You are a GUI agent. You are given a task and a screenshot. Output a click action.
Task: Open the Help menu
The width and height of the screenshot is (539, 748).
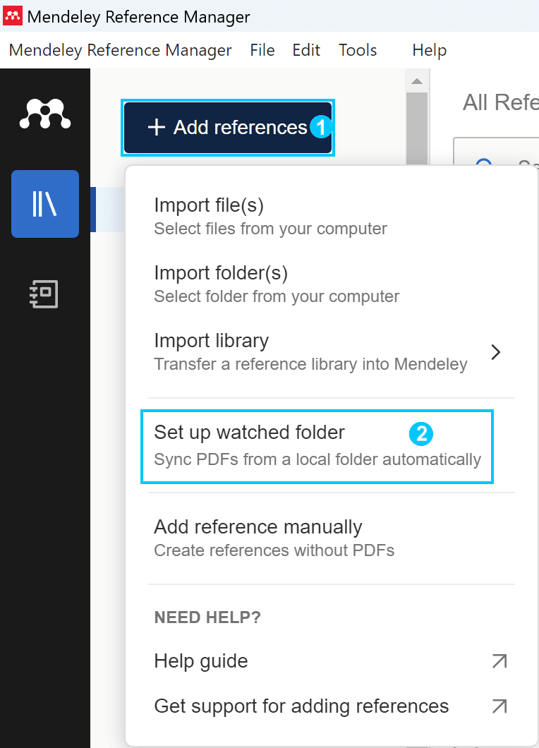(429, 50)
